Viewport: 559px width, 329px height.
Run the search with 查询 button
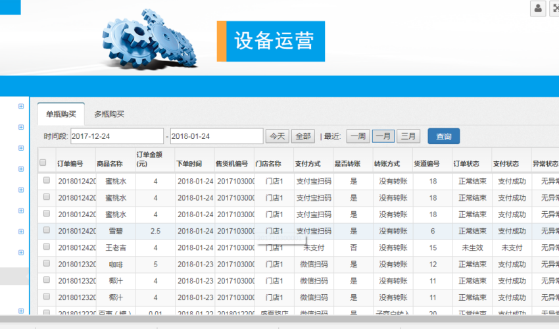(444, 136)
